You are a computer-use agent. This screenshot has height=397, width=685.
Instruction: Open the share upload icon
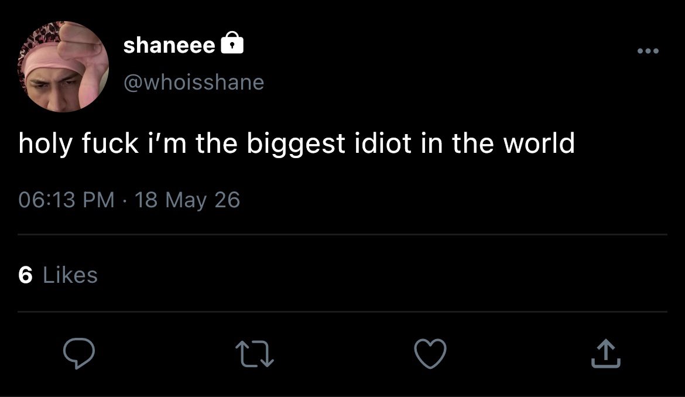point(605,353)
